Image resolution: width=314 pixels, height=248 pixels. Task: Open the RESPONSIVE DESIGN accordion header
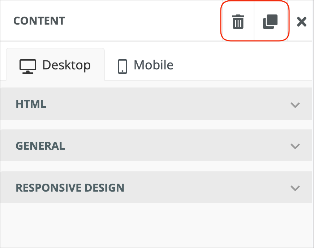click(x=156, y=188)
